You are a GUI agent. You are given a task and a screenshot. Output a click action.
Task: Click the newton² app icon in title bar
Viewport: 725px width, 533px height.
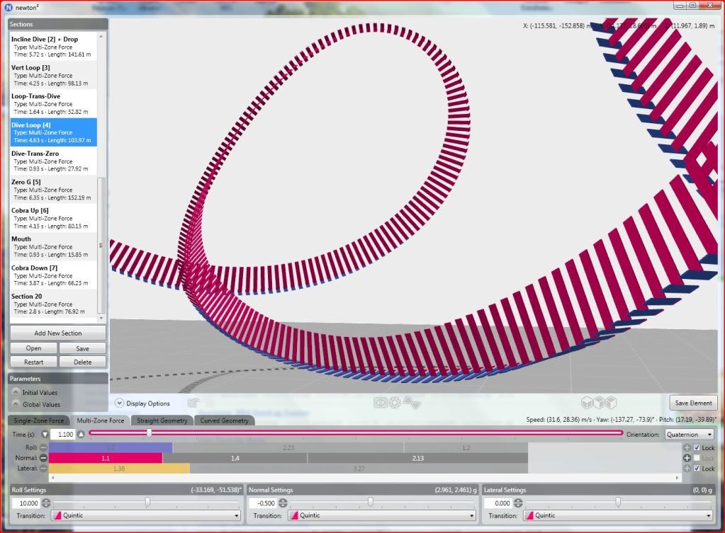(x=9, y=7)
